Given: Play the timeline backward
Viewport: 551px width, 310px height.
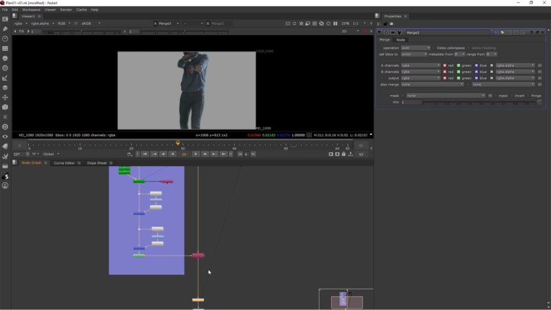Looking at the screenshot, I should pyautogui.click(x=173, y=154).
